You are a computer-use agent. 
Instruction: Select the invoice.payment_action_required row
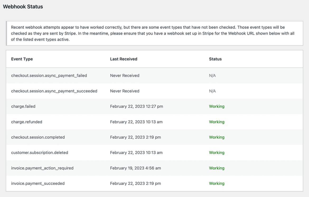(x=42, y=168)
